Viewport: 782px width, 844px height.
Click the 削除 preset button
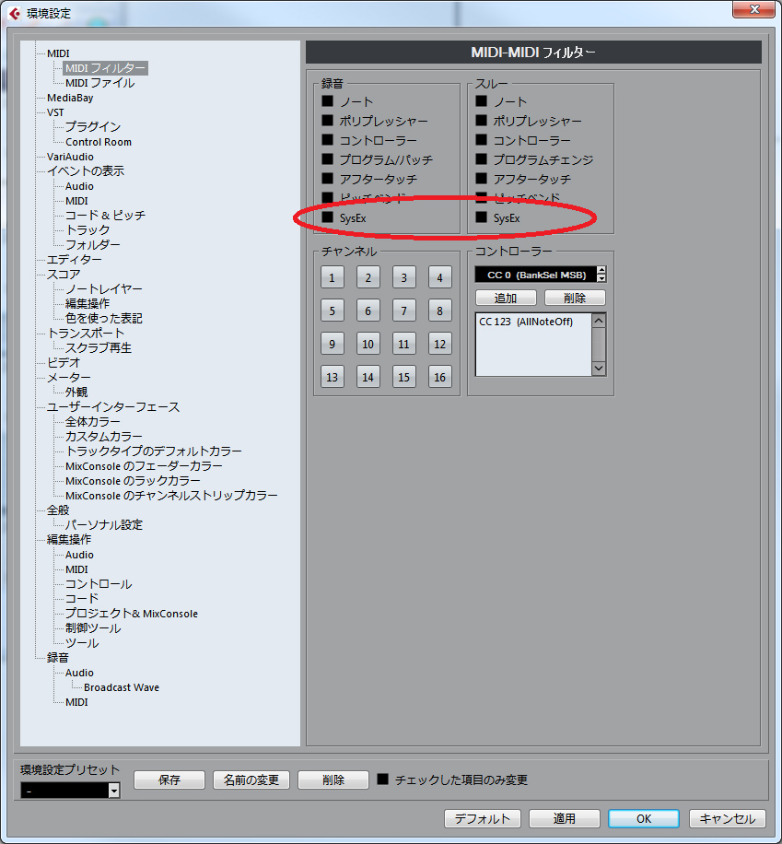point(333,780)
